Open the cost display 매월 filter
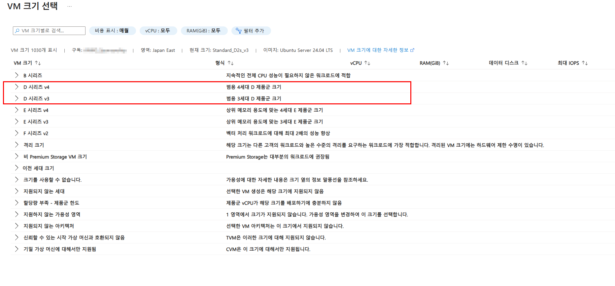Viewport: 615px width, 286px height. point(112,31)
